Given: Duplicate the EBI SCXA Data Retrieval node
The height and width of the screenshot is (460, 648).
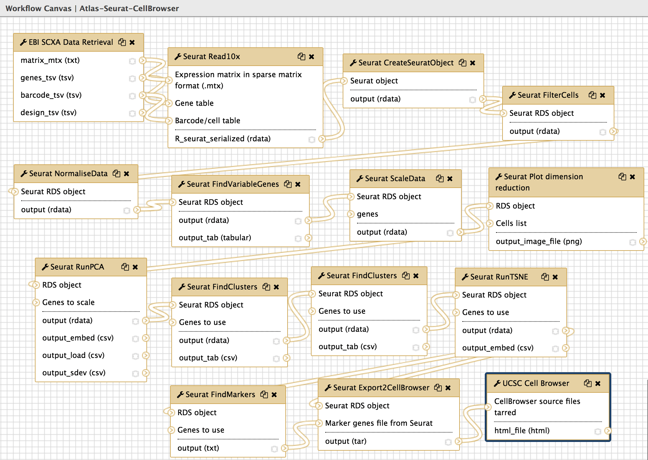Looking at the screenshot, I should tap(122, 42).
